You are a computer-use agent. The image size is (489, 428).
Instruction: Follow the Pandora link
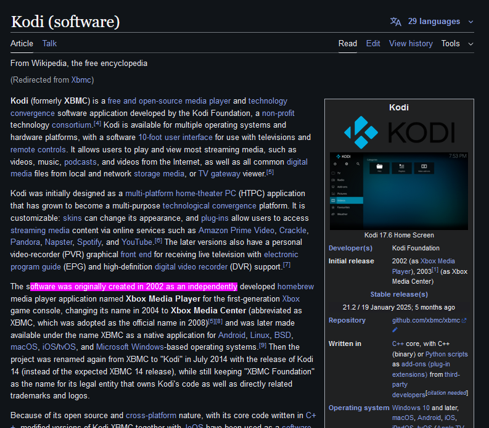pos(25,242)
